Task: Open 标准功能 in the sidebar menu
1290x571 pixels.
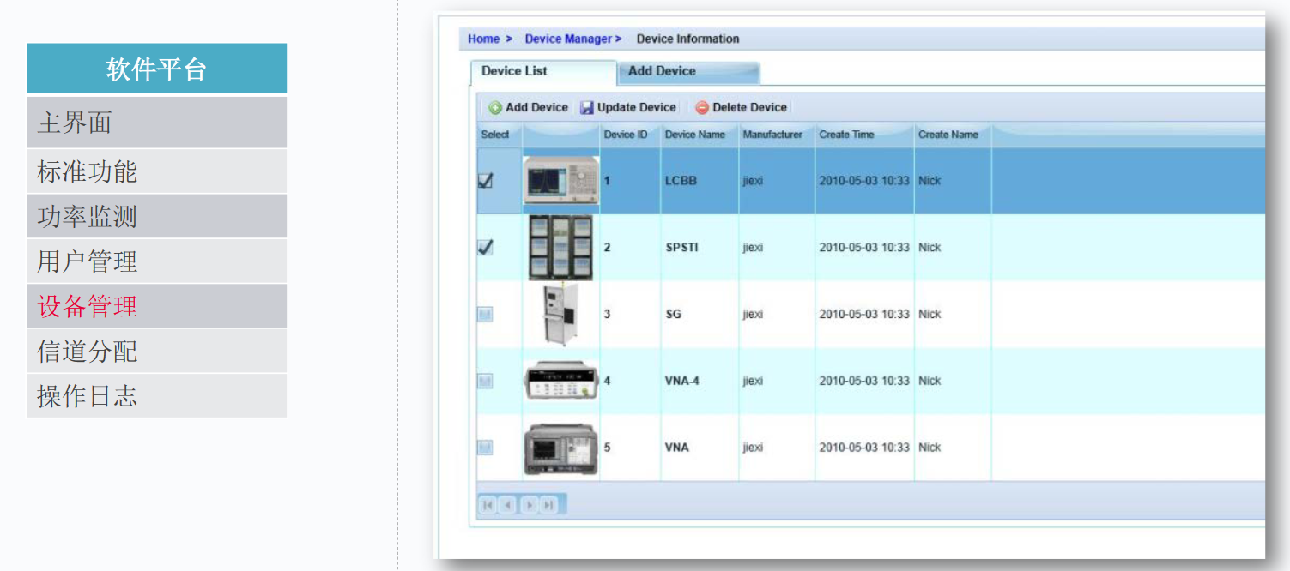Action: pos(156,171)
